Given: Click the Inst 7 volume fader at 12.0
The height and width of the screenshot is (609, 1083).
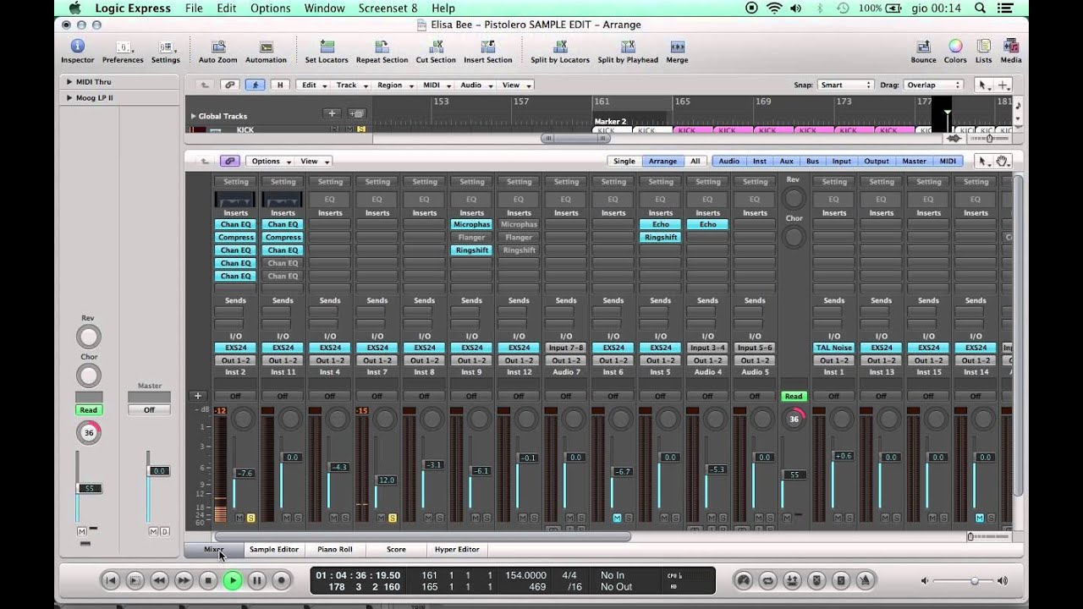Looking at the screenshot, I should [x=386, y=480].
